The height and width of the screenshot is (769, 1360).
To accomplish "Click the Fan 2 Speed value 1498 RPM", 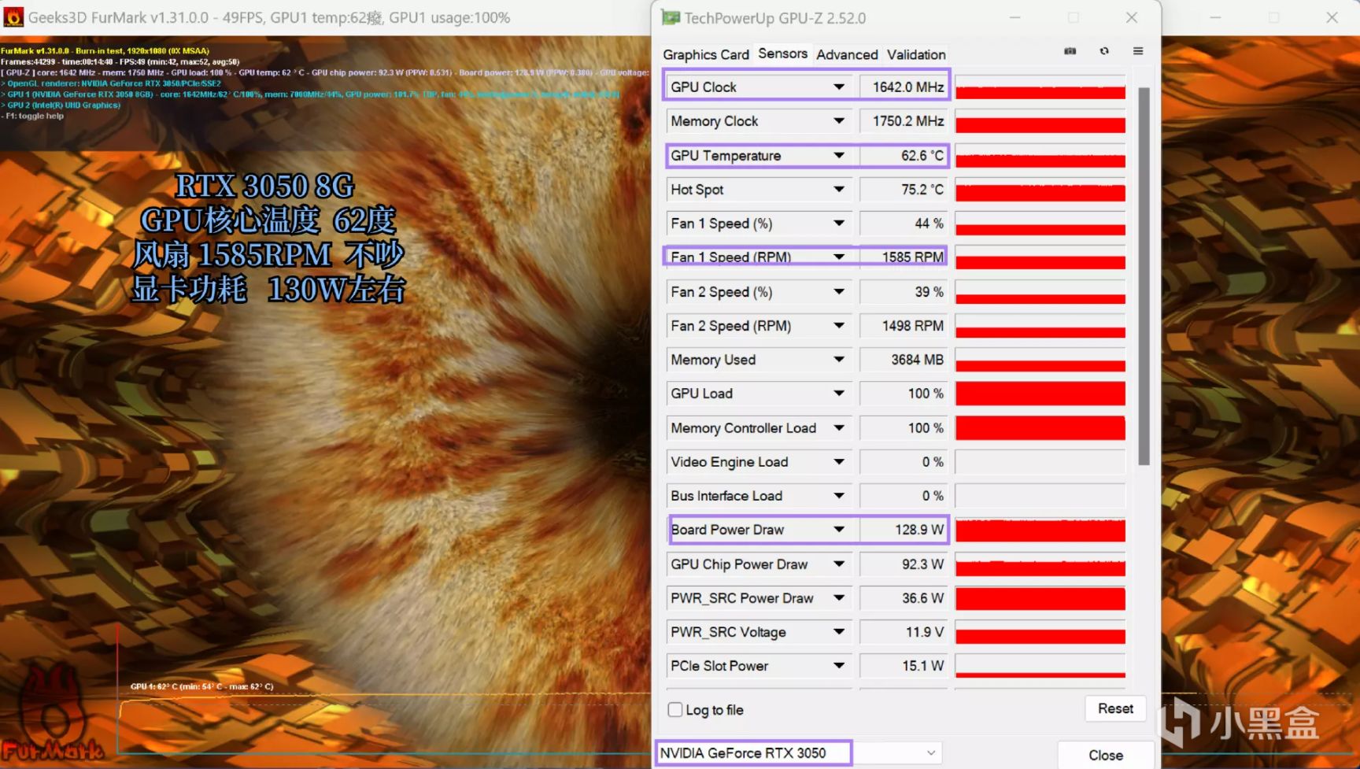I will (904, 325).
